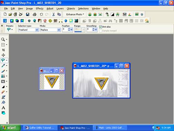
Task: Click the histogram adjustment icon
Action: 125,15
